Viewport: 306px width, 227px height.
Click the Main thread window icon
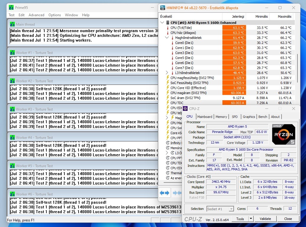coord(12,24)
